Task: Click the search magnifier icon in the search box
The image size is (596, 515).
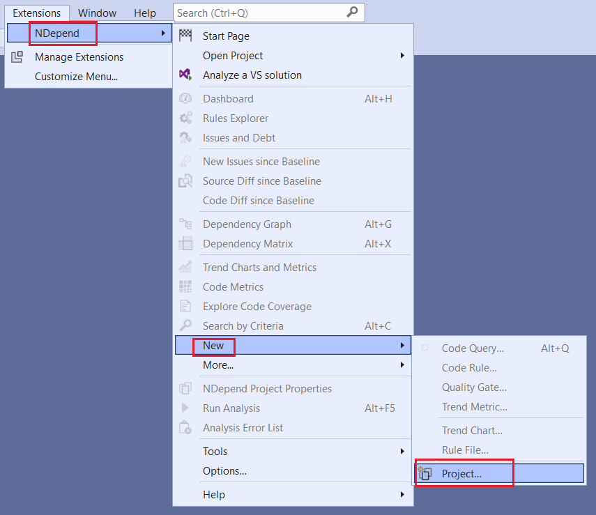Action: click(x=352, y=12)
